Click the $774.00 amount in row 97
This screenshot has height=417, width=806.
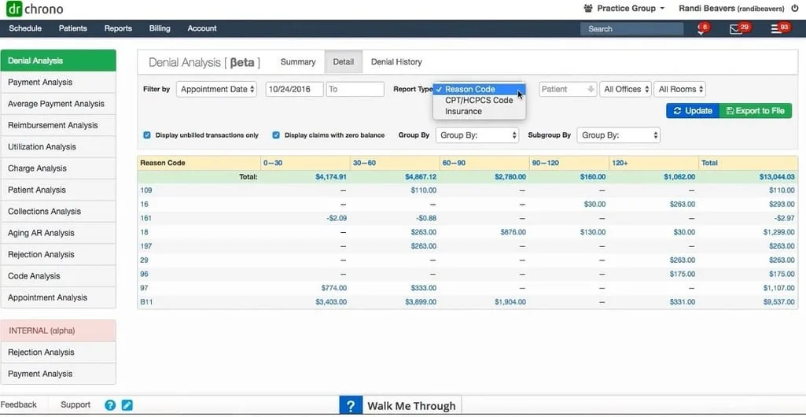click(334, 289)
